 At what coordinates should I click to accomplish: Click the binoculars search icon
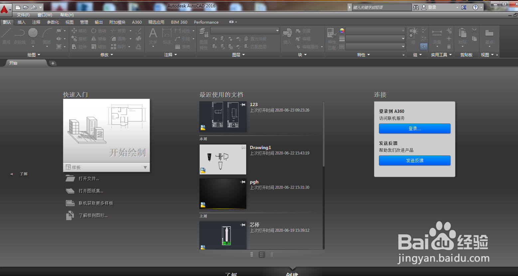(416, 7)
